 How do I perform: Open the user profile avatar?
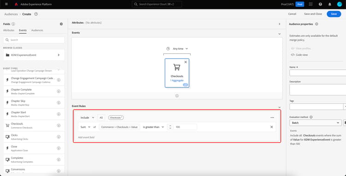[340, 4]
